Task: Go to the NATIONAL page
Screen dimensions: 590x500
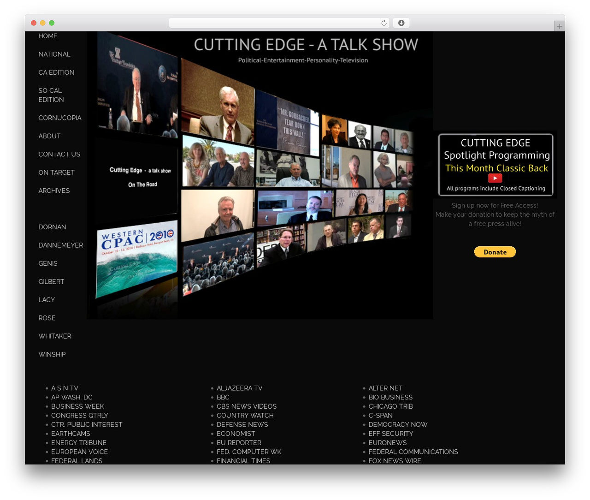Action: pyautogui.click(x=54, y=54)
